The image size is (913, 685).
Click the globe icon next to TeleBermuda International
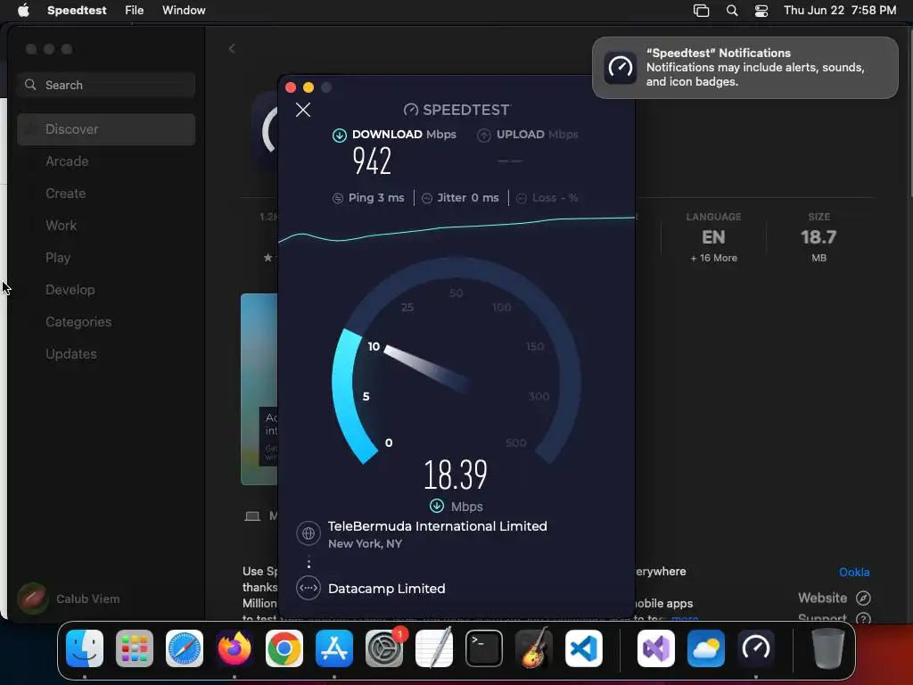click(x=308, y=533)
